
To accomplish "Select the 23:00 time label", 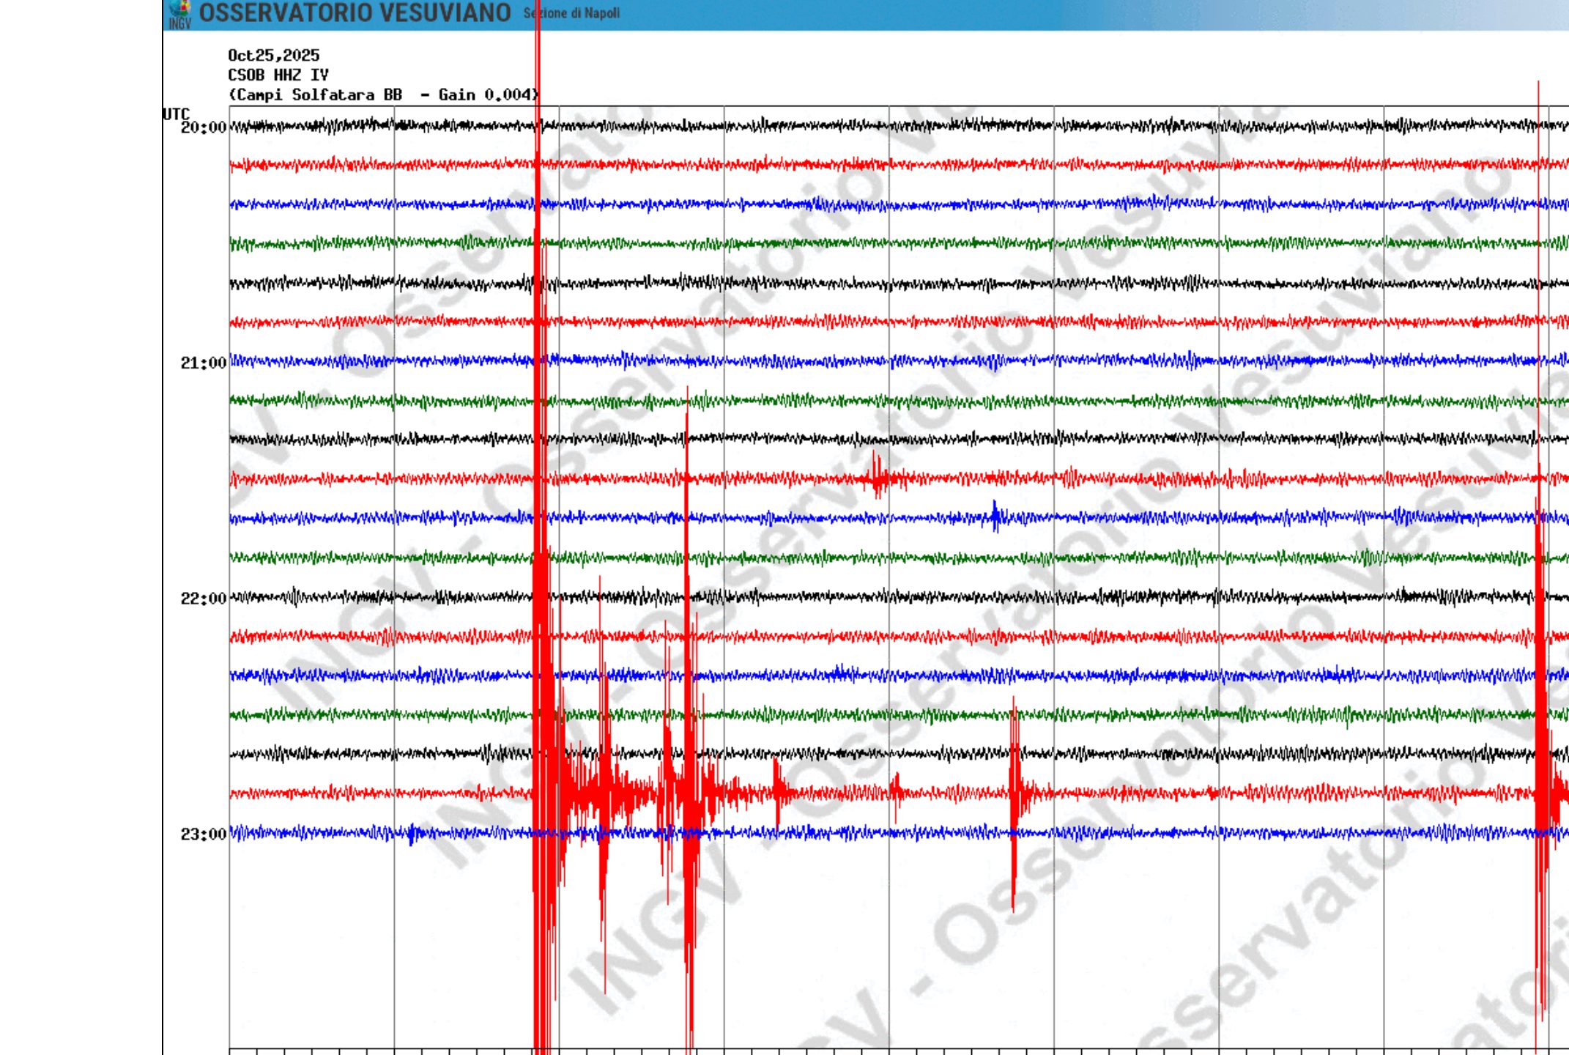I will pos(203,834).
